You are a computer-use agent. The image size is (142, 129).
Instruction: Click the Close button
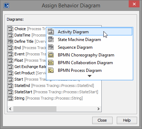(x=102, y=120)
